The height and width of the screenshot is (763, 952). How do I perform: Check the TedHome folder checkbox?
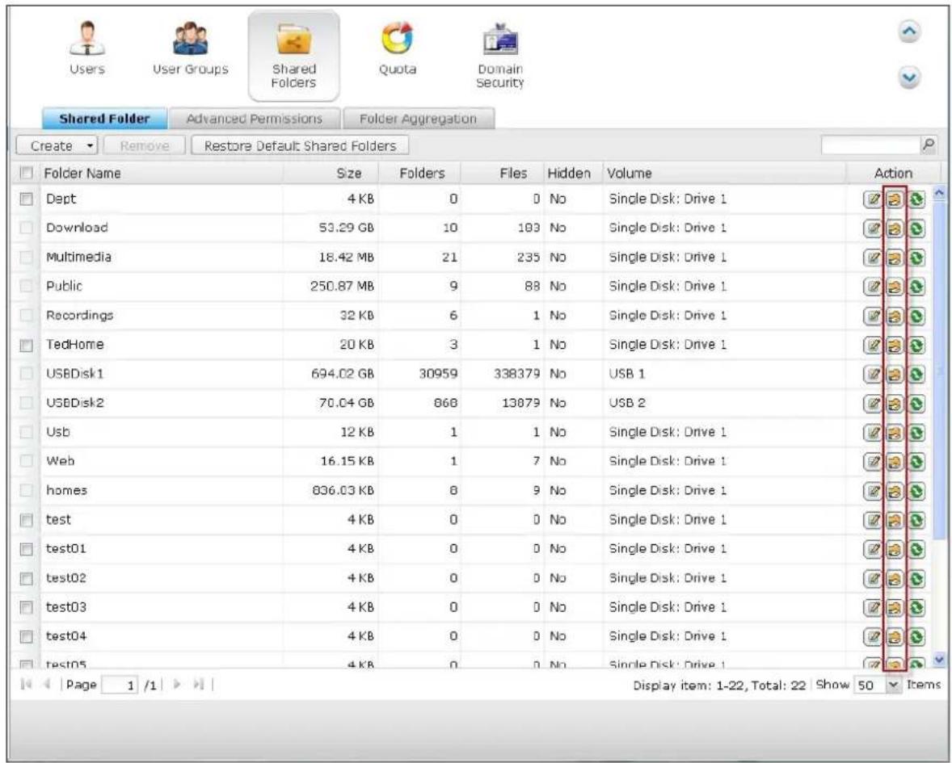pos(26,345)
